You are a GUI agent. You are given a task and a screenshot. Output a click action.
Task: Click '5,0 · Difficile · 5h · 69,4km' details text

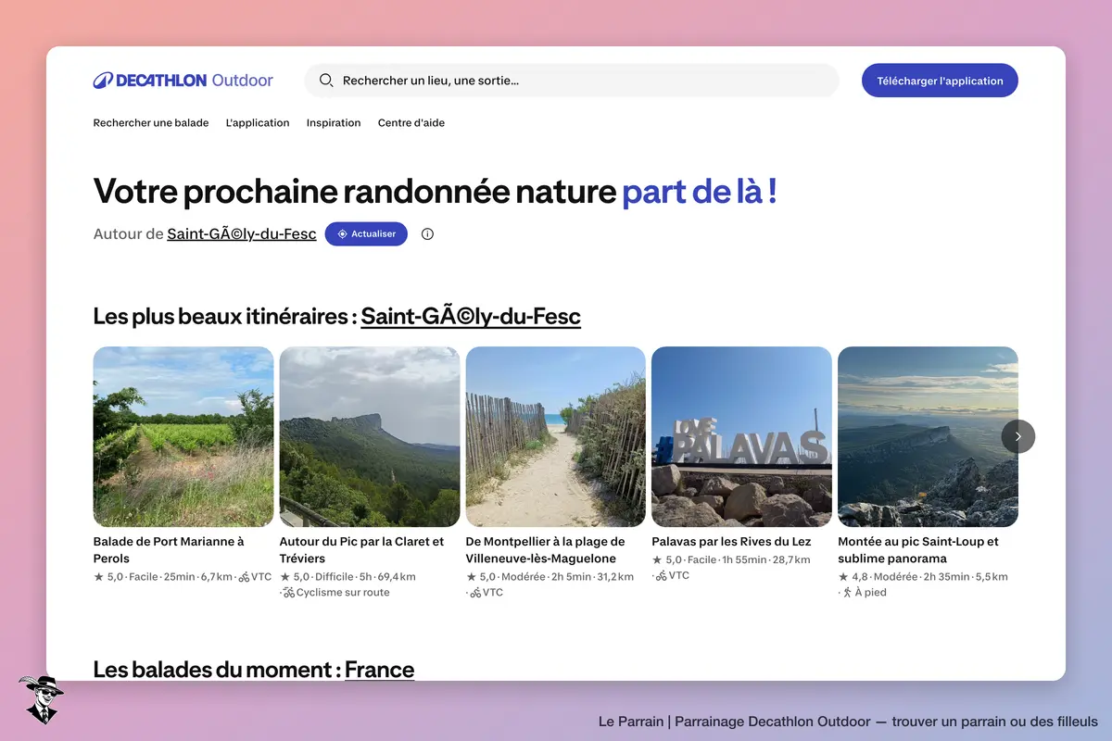(354, 576)
